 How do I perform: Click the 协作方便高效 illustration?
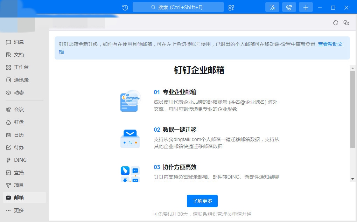pos(130,174)
